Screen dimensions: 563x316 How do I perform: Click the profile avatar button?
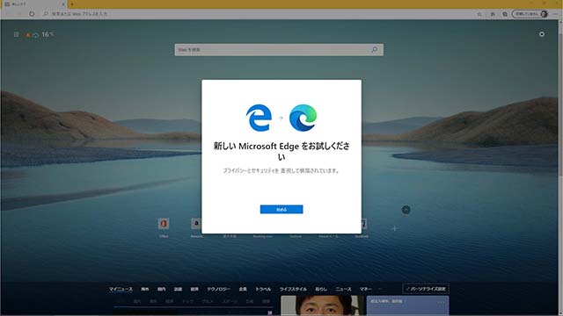[530, 14]
